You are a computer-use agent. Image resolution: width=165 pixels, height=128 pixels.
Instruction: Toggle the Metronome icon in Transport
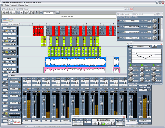click(117, 119)
